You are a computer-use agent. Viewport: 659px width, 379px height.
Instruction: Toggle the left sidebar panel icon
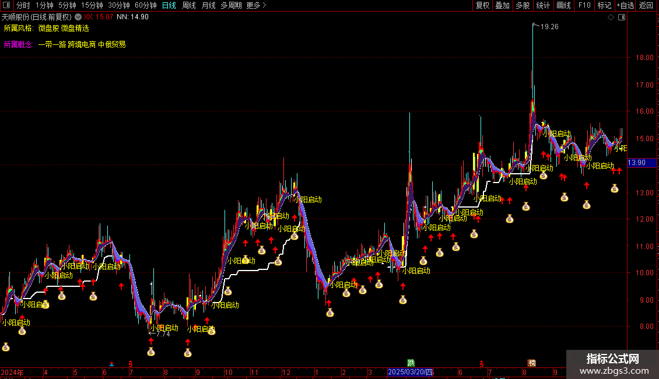point(6,5)
